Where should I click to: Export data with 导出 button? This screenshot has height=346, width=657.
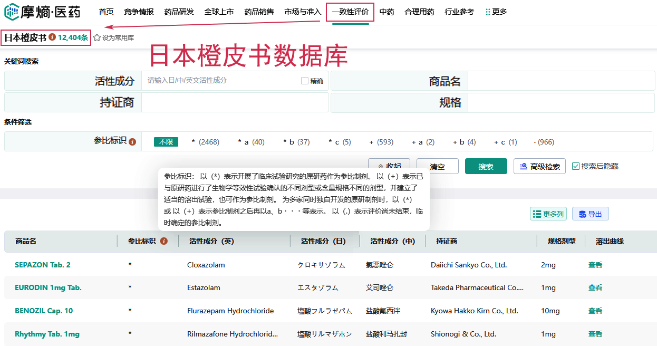(x=590, y=214)
